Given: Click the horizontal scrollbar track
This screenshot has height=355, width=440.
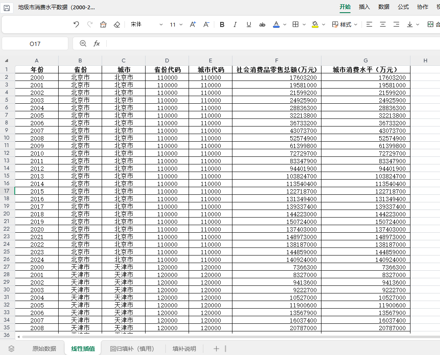Looking at the screenshot, I should point(231,337).
